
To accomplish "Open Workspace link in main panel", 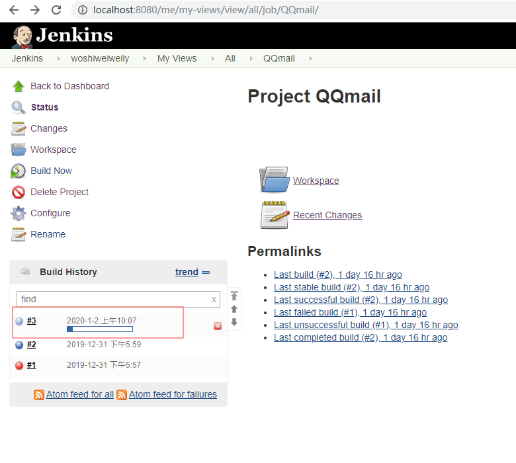I will [x=316, y=181].
